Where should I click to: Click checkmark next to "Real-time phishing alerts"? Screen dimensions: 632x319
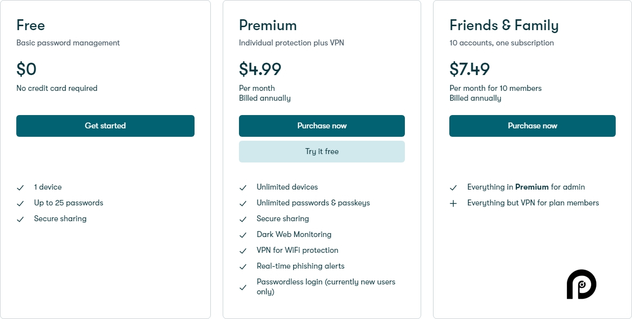(243, 267)
